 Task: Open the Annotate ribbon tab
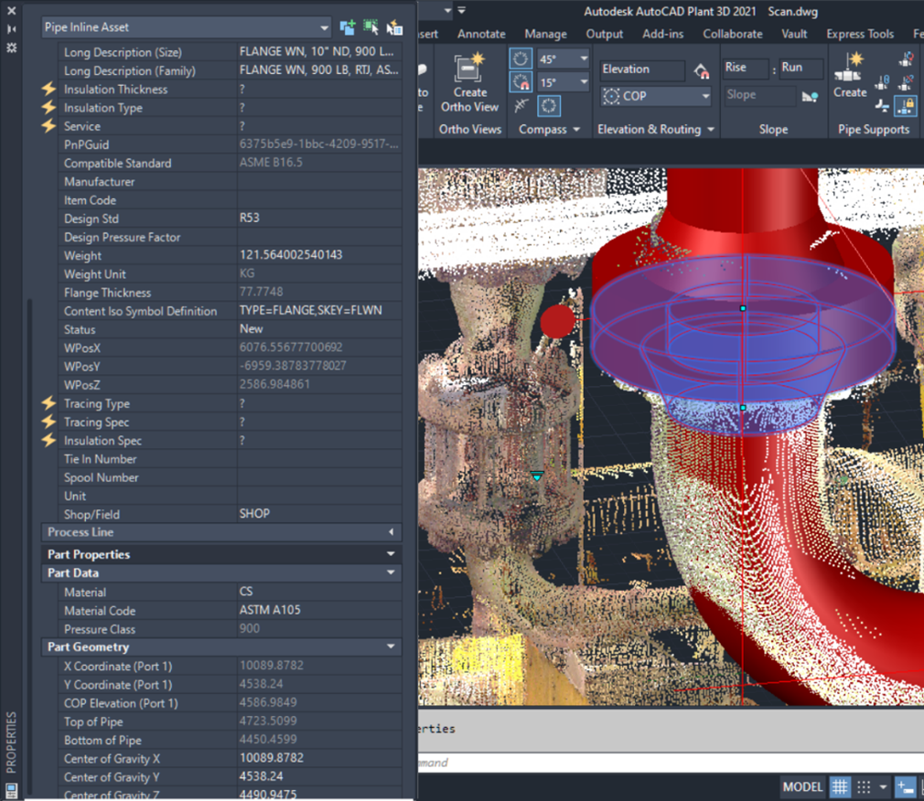pyautogui.click(x=481, y=34)
